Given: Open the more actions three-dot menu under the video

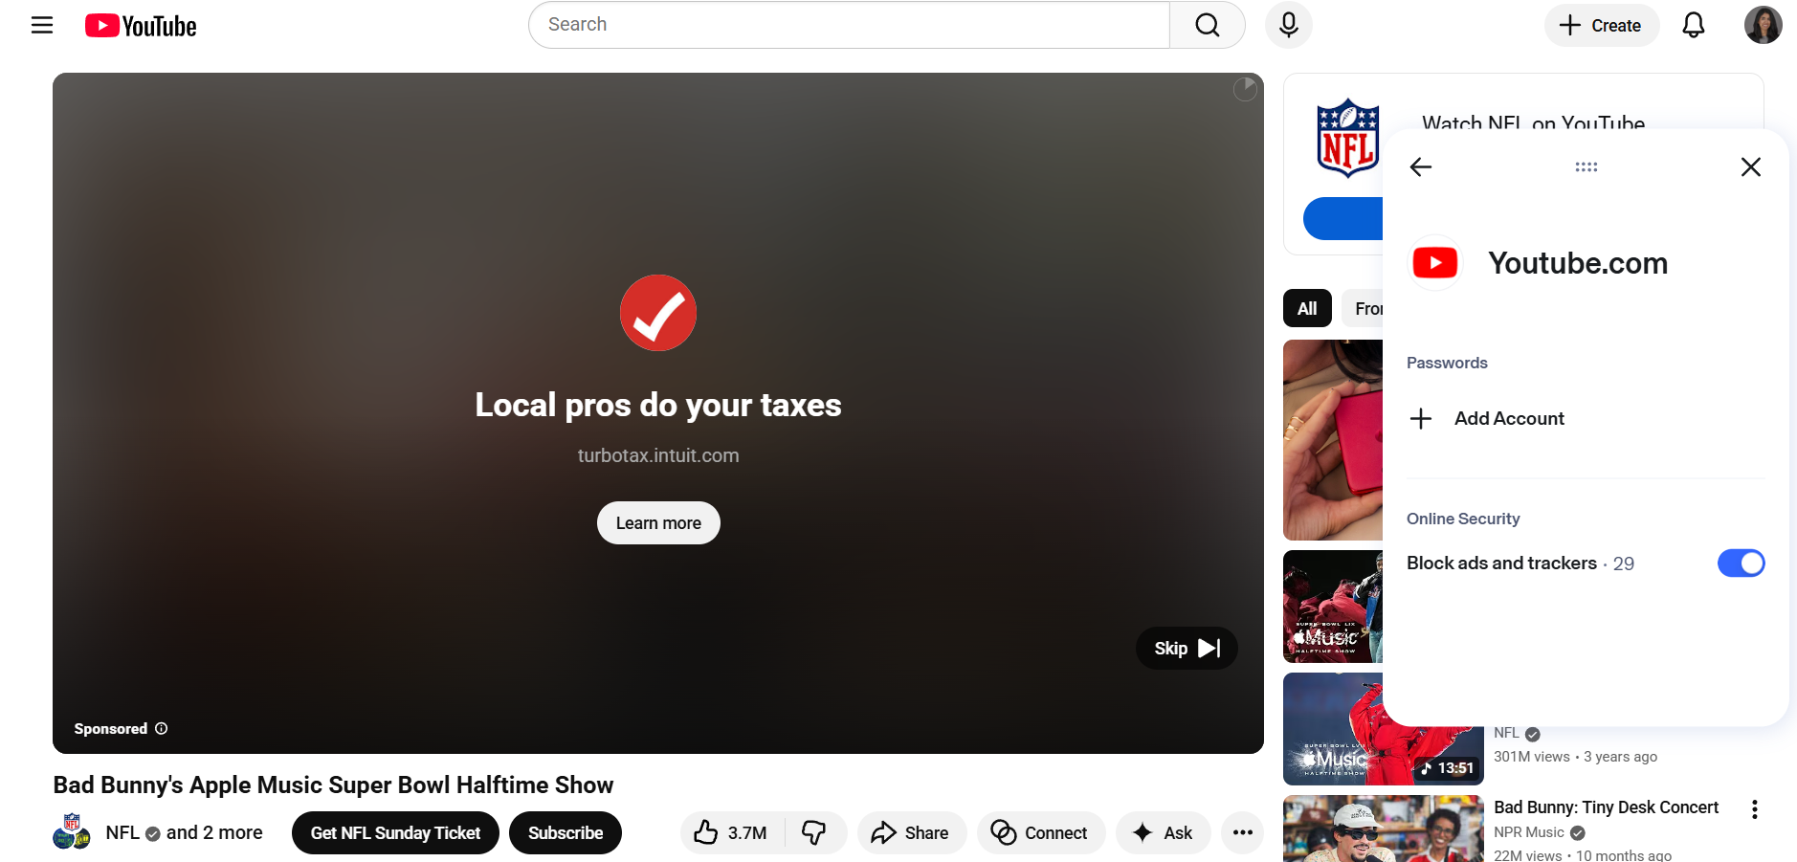Looking at the screenshot, I should (x=1242, y=832).
